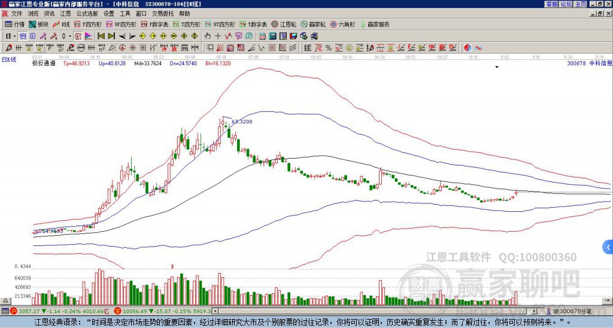Viewport: 613px width, 328px height.
Task: Click the 300678 中科信息 stock label
Action: [589, 63]
